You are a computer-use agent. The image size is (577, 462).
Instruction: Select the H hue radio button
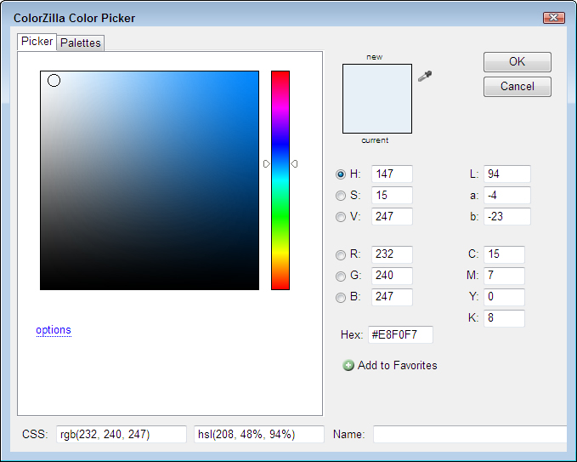point(341,174)
